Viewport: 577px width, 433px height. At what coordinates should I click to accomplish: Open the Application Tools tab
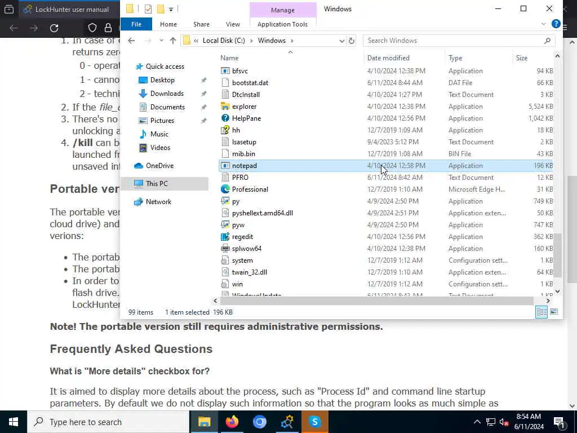[x=283, y=24]
